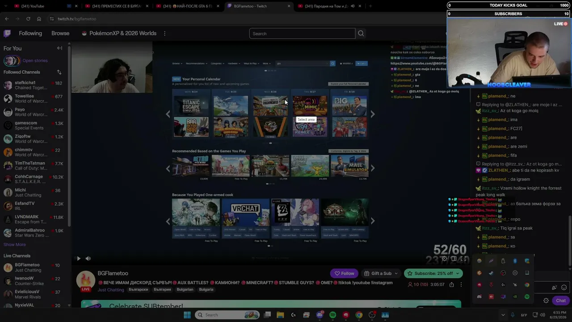Open the top navigation three-dot menu

[x=164, y=34]
